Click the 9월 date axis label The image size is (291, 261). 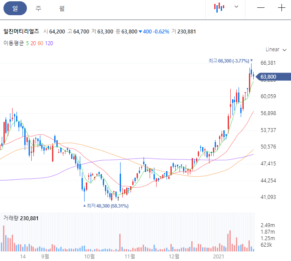pos(45,257)
